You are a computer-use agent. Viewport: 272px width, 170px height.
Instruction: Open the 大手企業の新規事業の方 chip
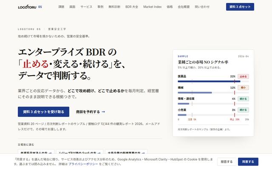point(126,152)
